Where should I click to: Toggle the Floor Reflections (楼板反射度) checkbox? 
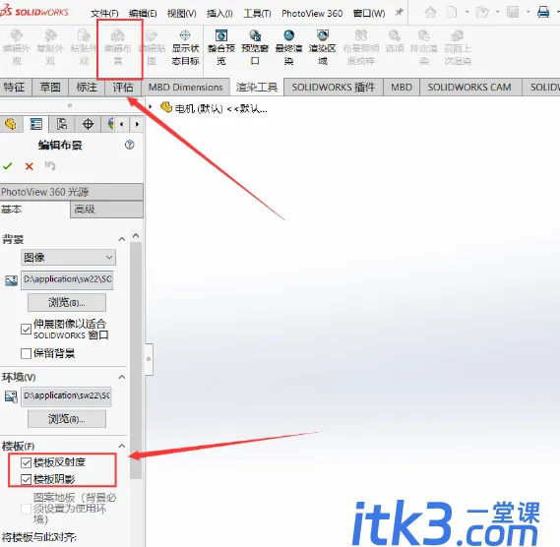tap(26, 462)
